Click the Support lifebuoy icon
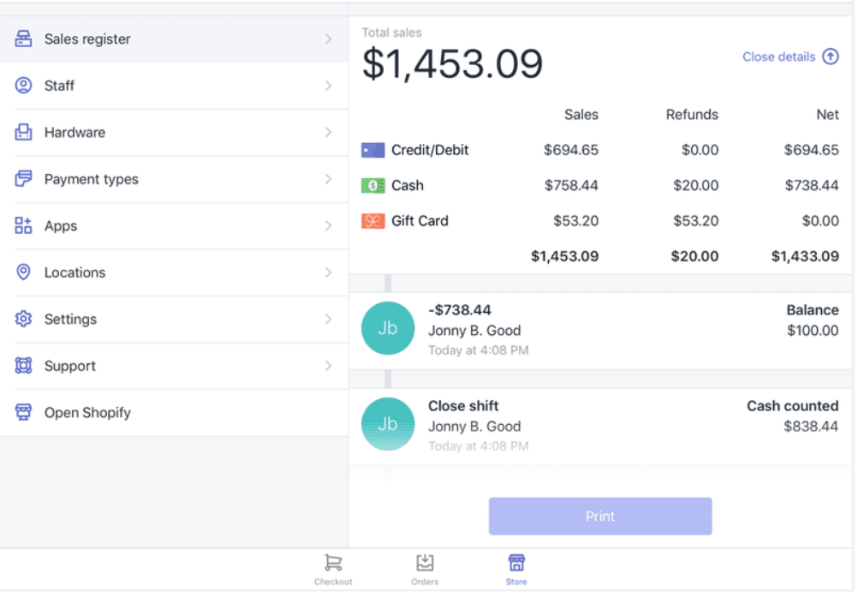Viewport: 858px width, 592px height. tap(23, 366)
